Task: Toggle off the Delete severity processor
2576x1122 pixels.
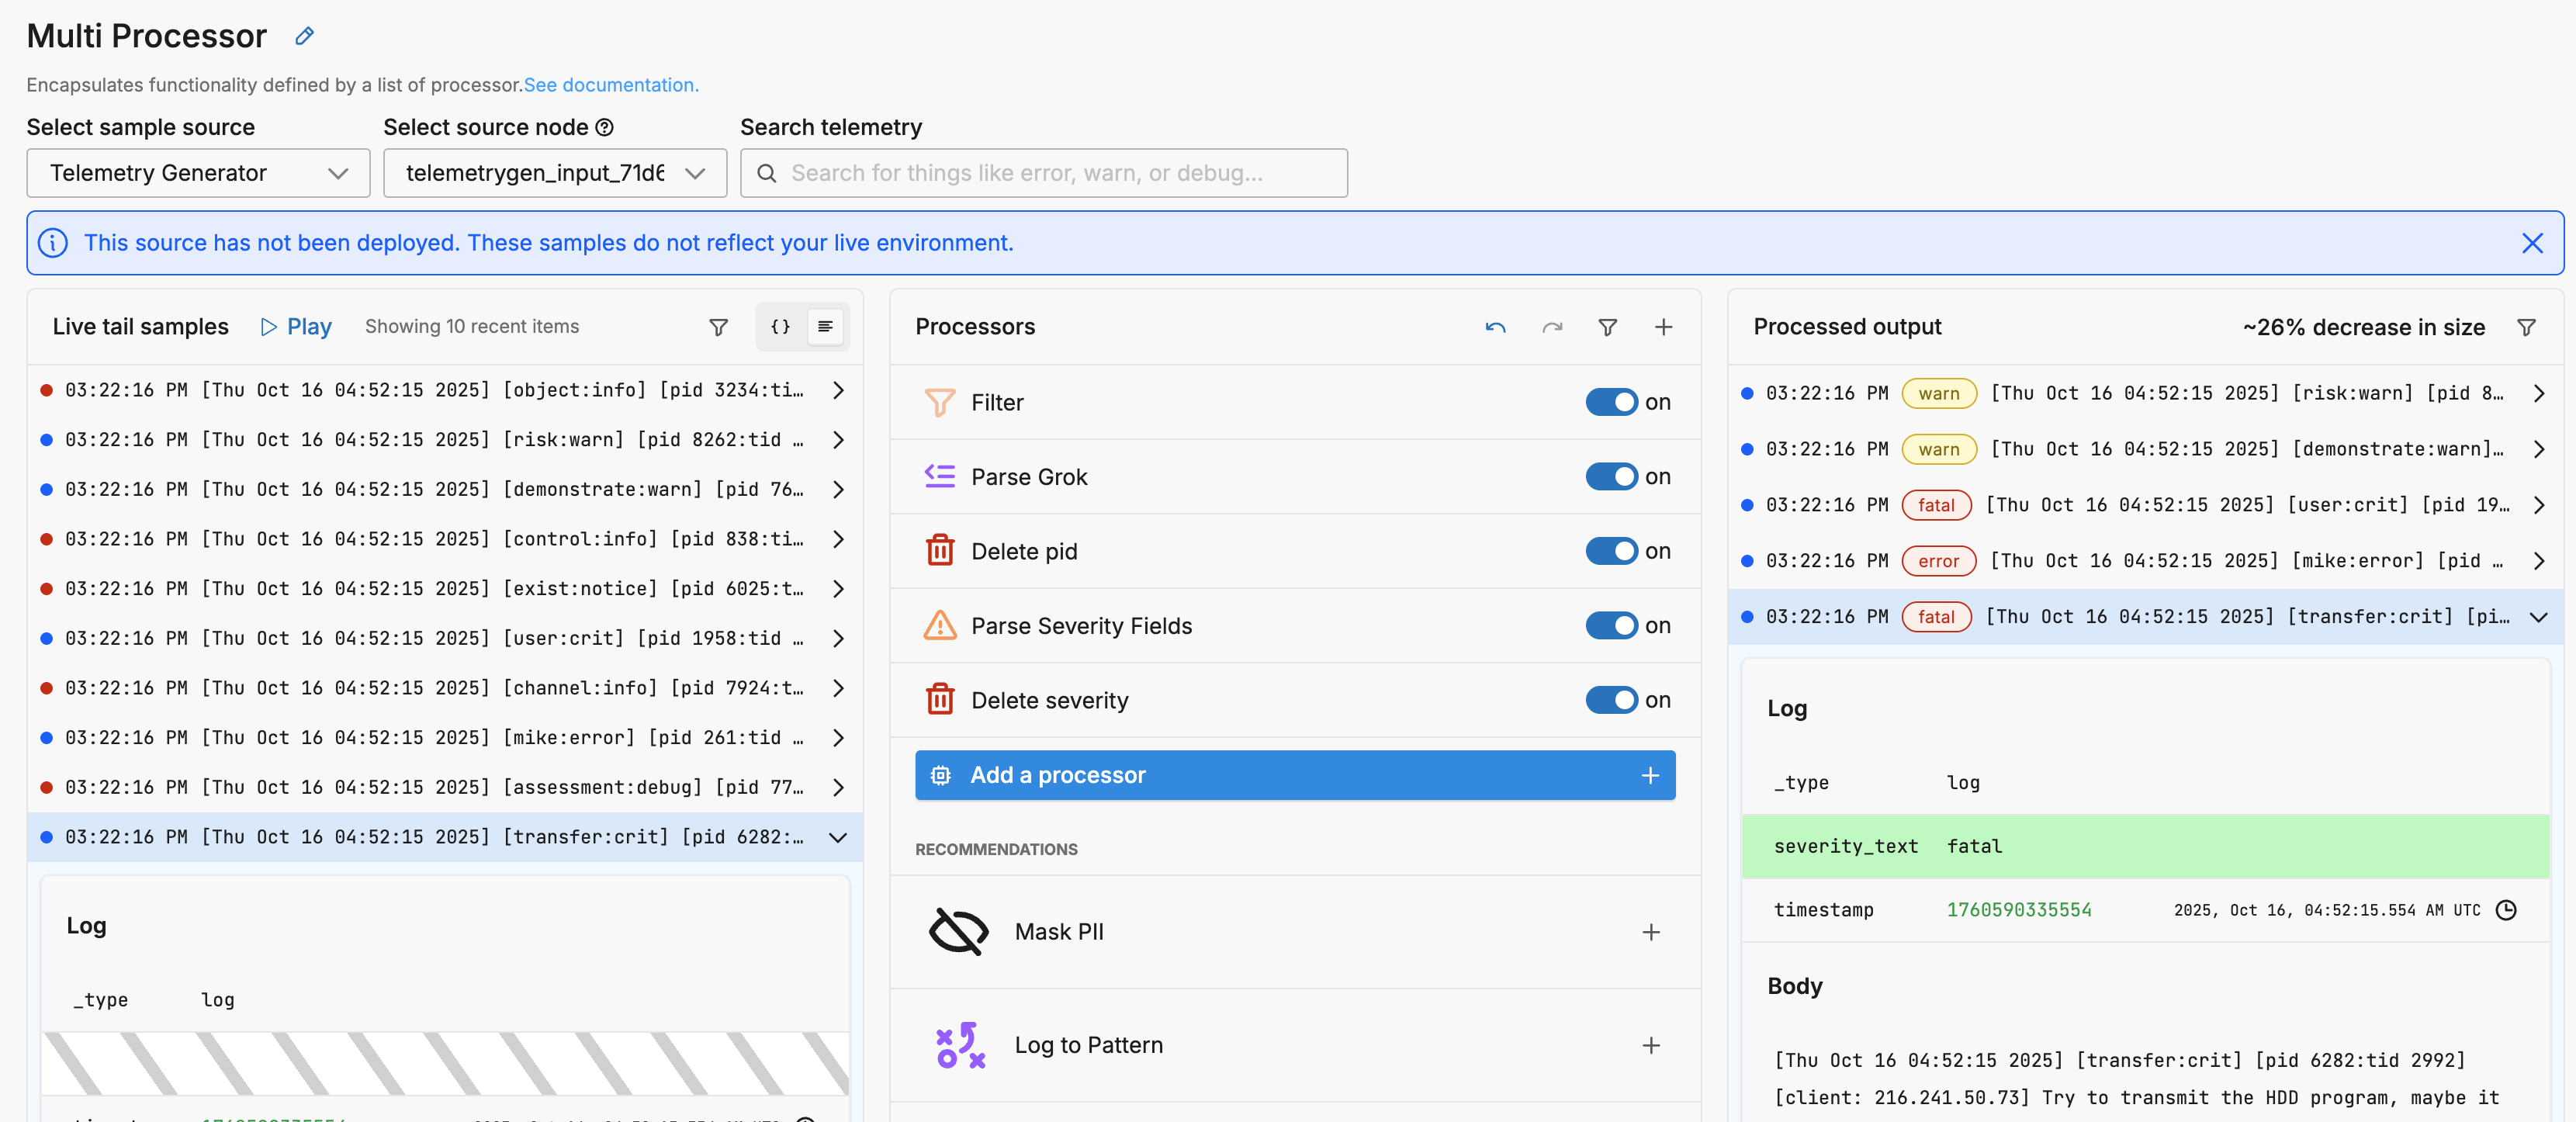Action: point(1611,700)
